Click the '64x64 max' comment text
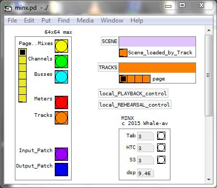 pyautogui.click(x=58, y=32)
